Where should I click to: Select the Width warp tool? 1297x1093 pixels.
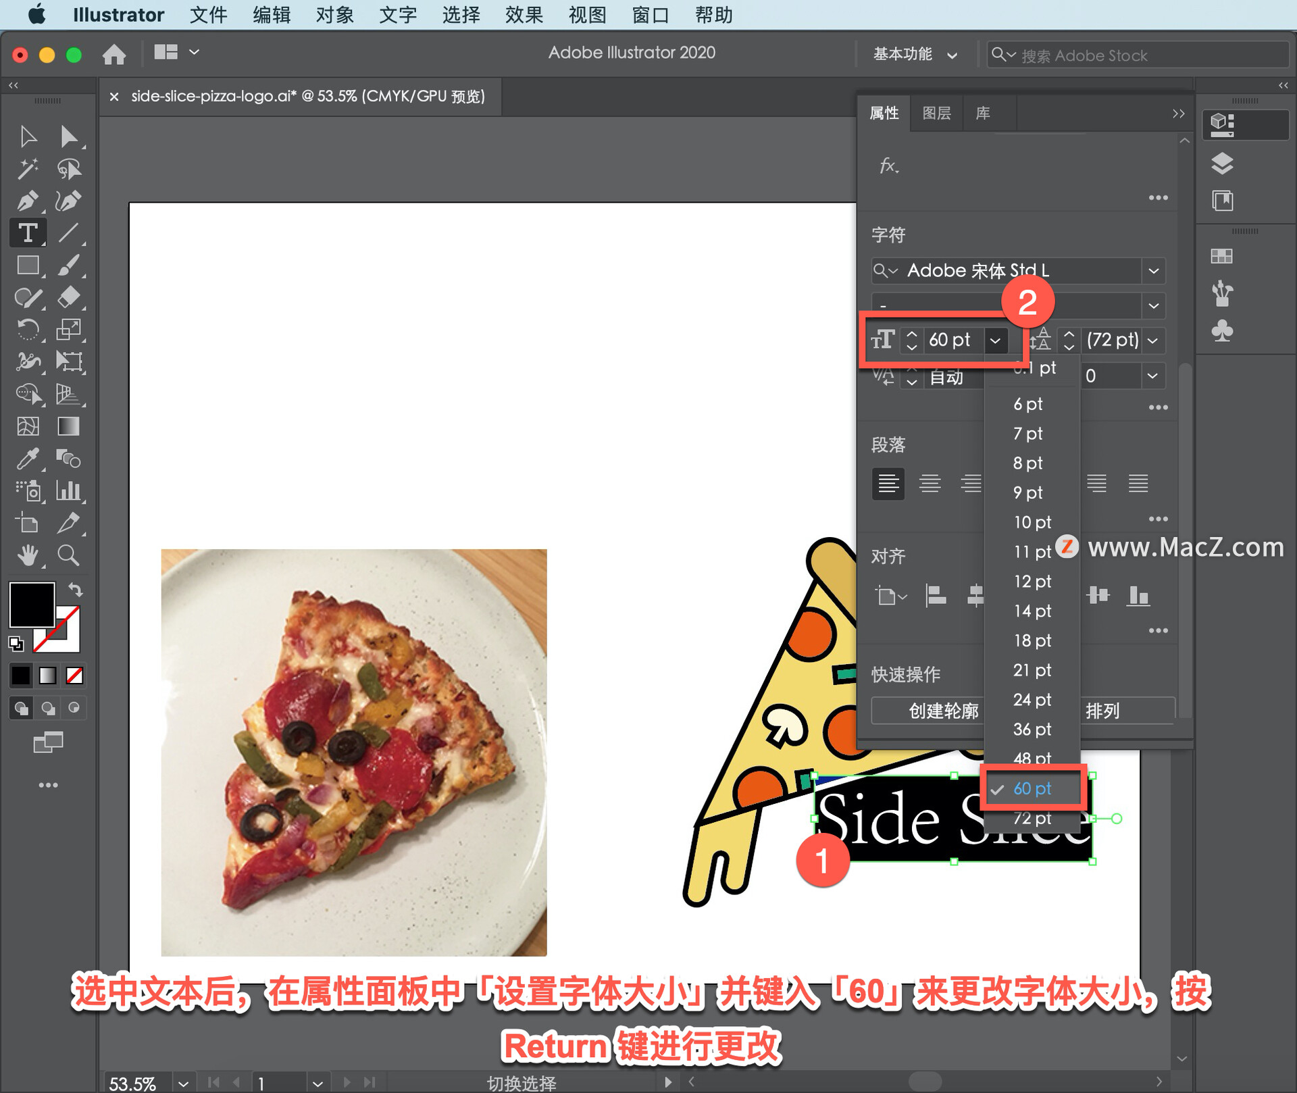tap(28, 362)
